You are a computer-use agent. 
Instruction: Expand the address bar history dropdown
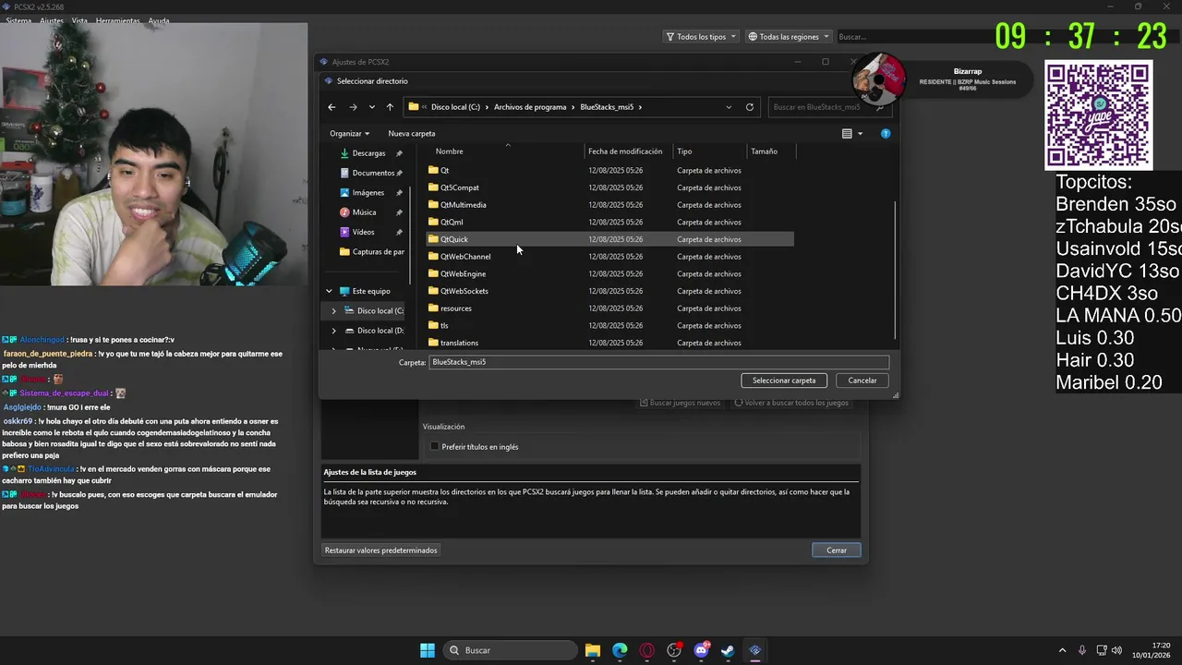[x=729, y=107]
